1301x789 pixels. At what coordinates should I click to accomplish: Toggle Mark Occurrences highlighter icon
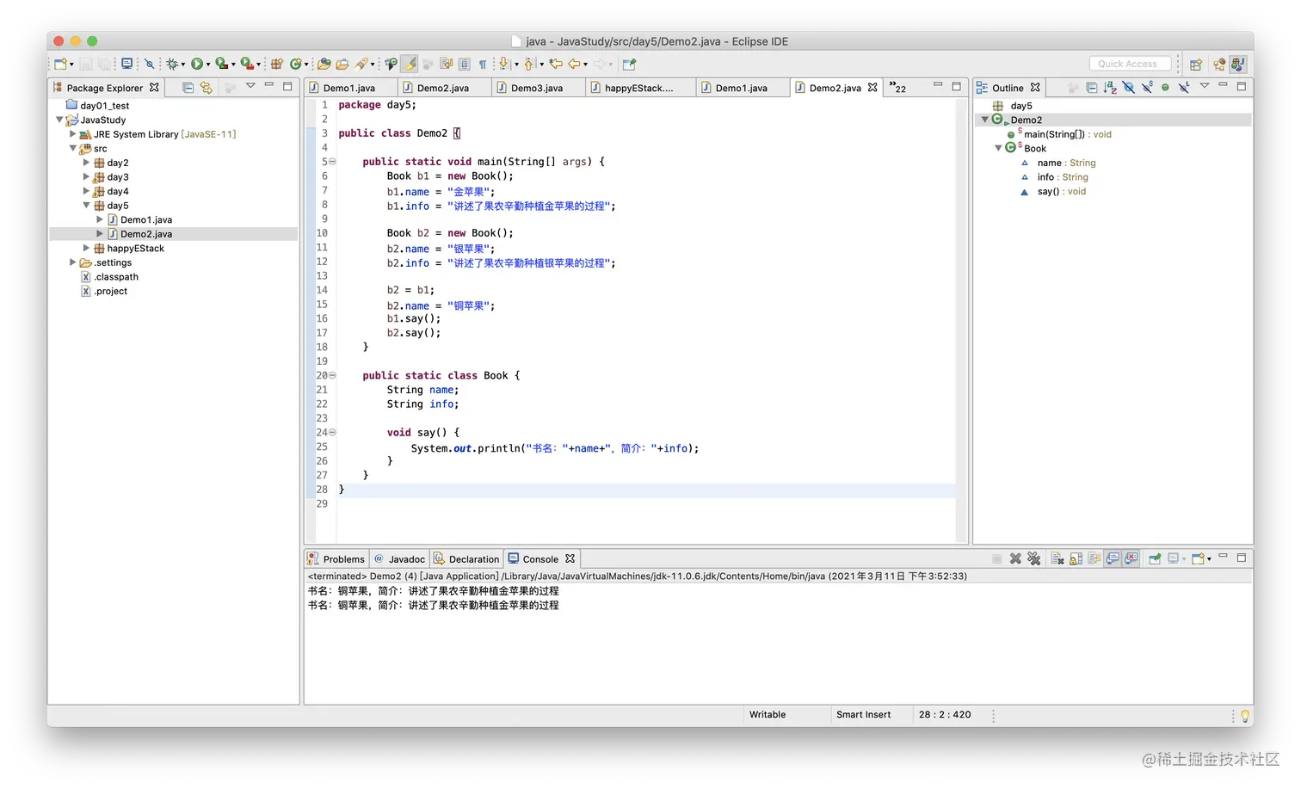tap(410, 64)
